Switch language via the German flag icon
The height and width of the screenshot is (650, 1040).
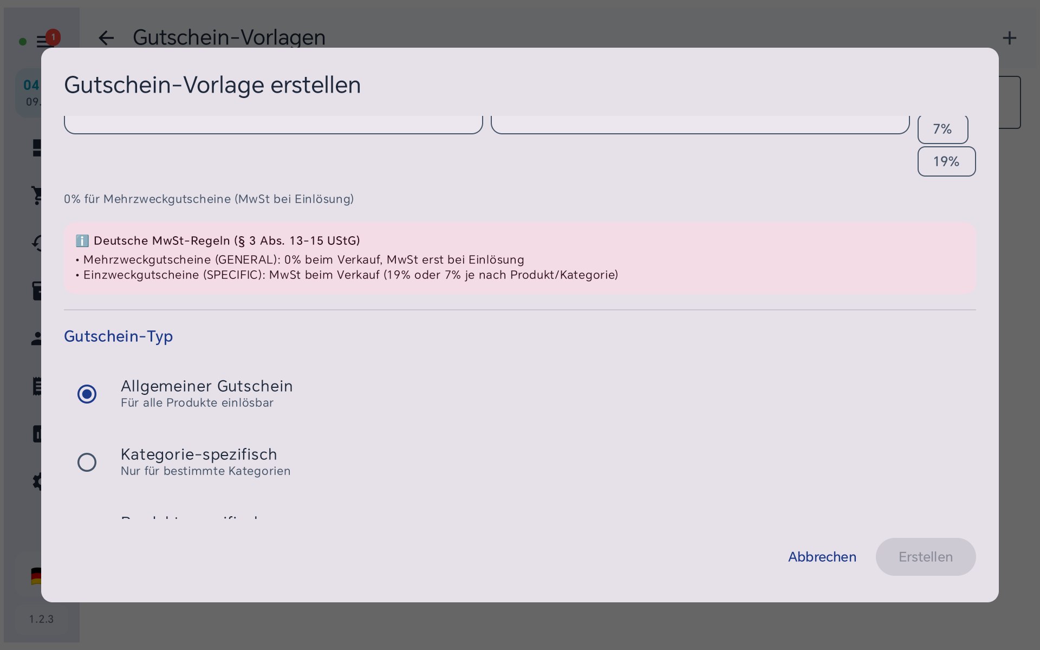coord(36,576)
